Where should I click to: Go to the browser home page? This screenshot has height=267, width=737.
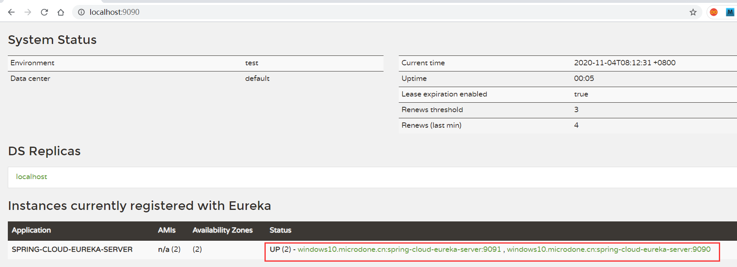[61, 12]
